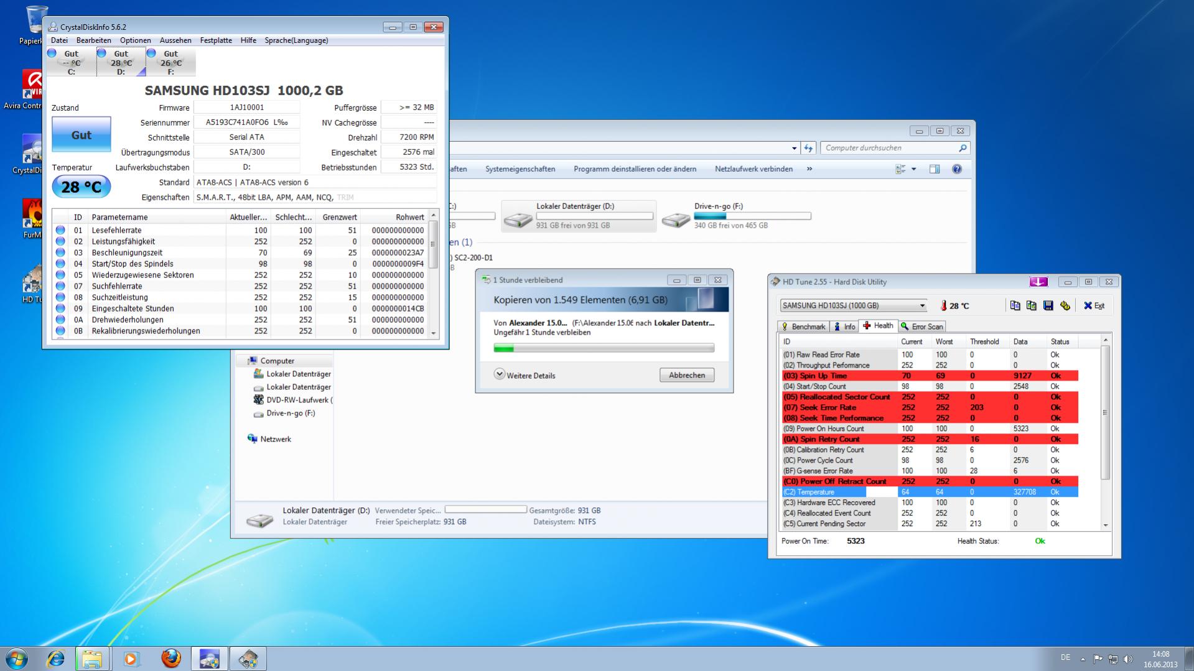Open the Hilfe menu in CrystalDiskInfo
1194x671 pixels.
click(248, 40)
